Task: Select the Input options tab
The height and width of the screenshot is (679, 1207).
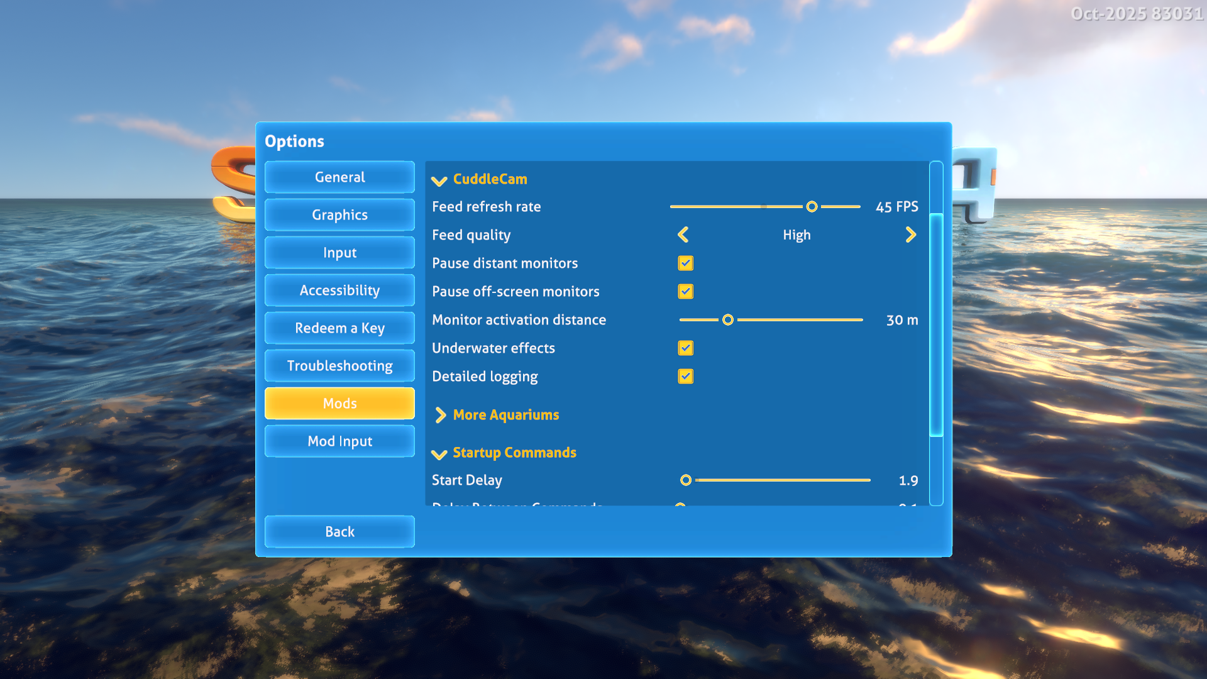Action: click(339, 253)
